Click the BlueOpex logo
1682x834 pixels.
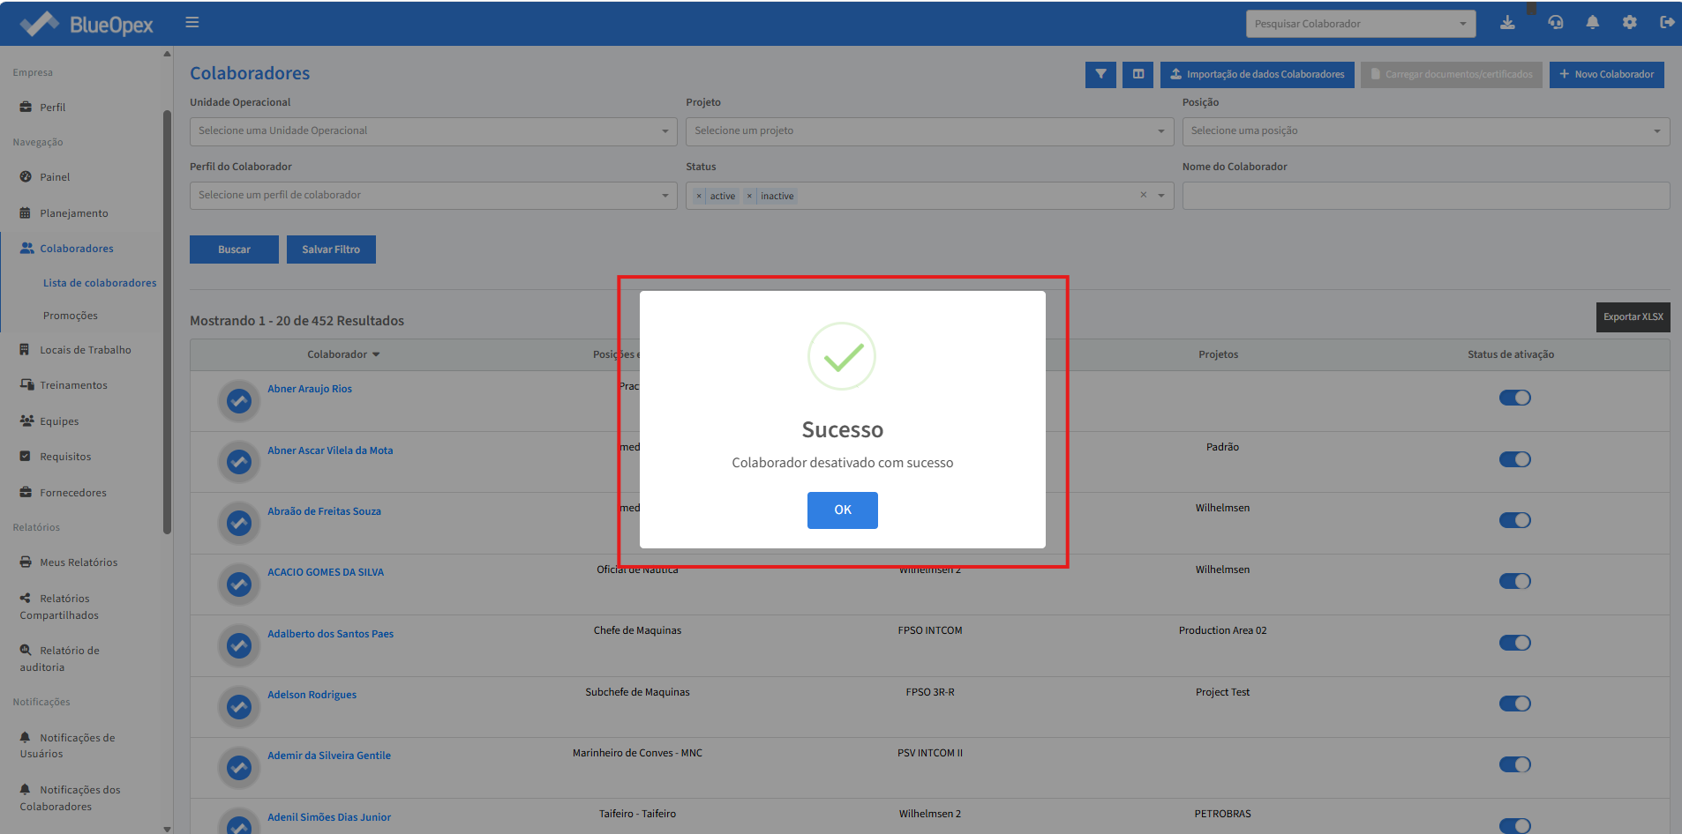(86, 24)
